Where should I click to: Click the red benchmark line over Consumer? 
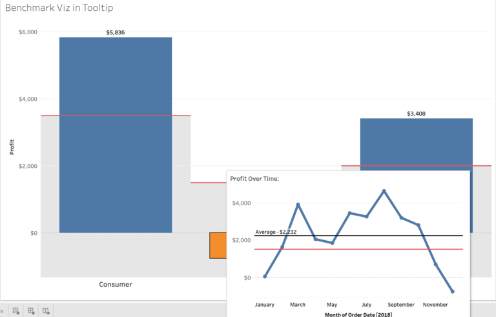point(116,116)
